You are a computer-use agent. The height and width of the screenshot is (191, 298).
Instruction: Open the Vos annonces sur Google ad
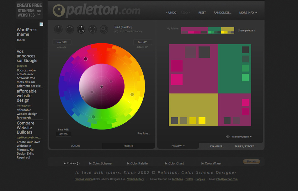tap(27, 56)
